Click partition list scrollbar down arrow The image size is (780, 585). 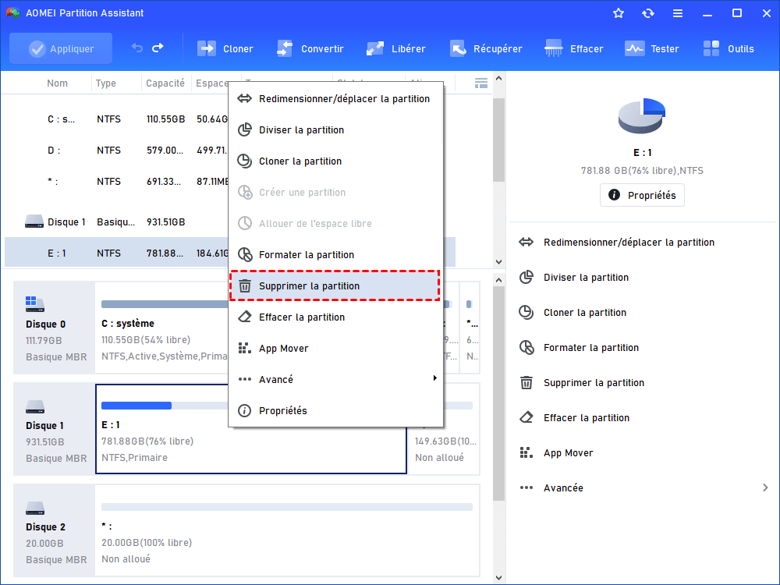pos(499,262)
